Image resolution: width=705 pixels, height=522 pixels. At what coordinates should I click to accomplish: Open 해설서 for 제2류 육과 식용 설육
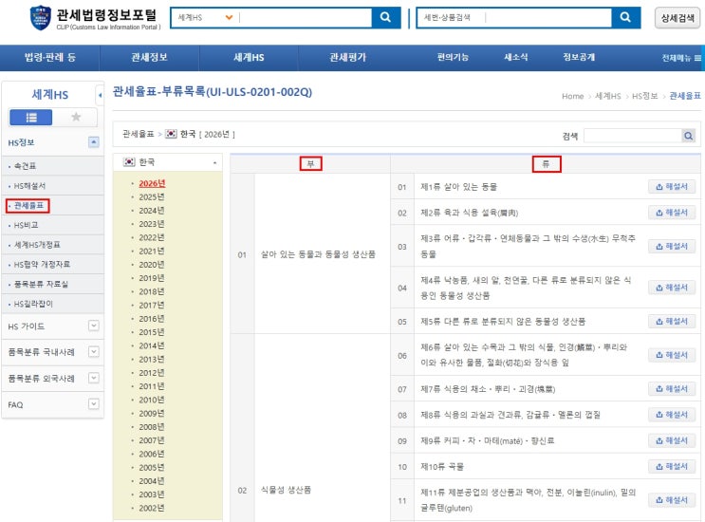point(672,213)
